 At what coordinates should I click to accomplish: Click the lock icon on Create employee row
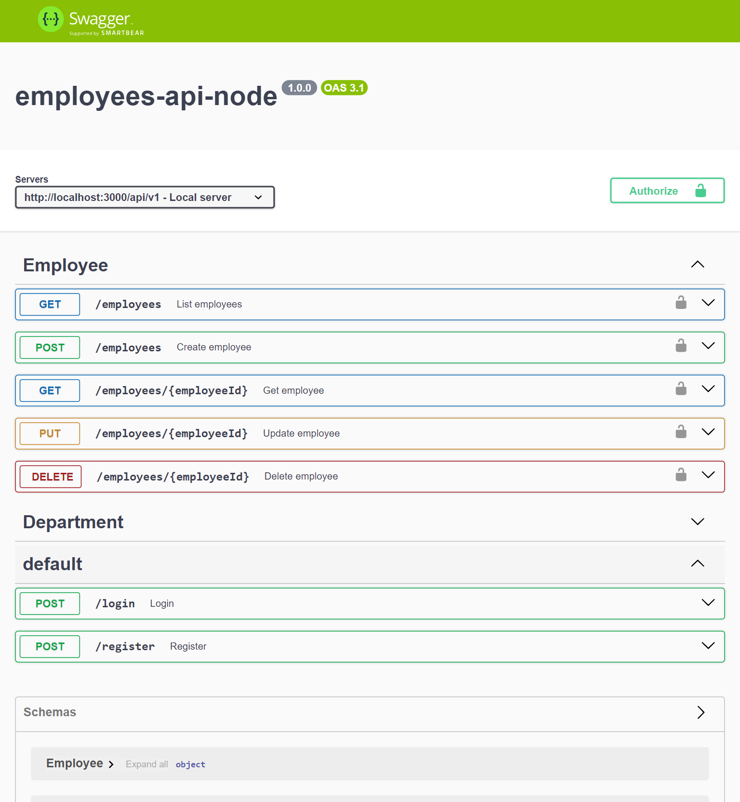click(x=681, y=345)
